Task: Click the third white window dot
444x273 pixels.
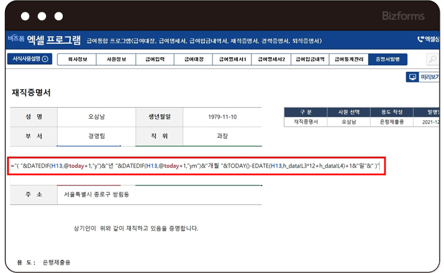Action: (x=58, y=16)
